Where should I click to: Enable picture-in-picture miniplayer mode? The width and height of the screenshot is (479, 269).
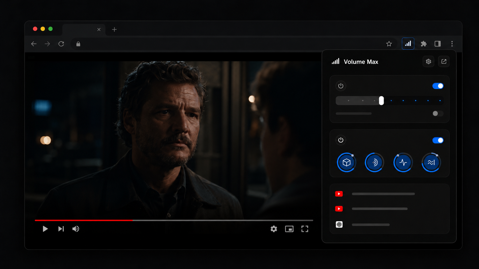click(289, 229)
